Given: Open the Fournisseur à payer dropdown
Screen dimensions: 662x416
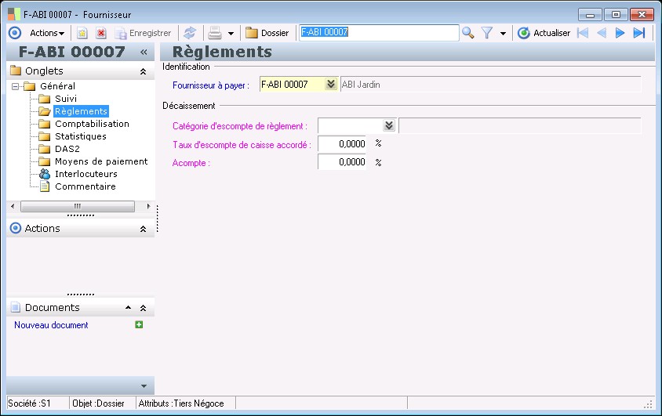Looking at the screenshot, I should click(x=330, y=85).
